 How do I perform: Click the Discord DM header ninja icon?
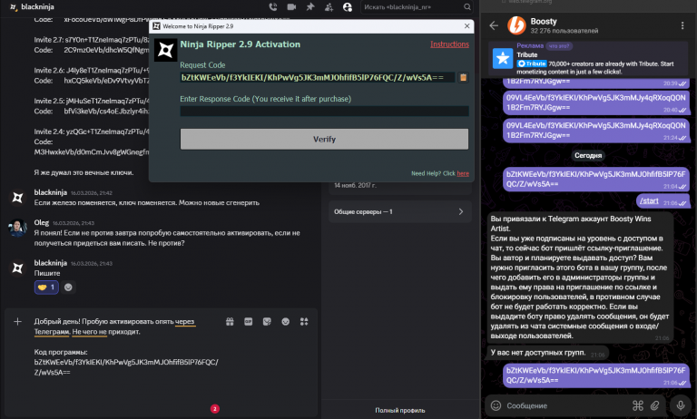pyautogui.click(x=14, y=7)
